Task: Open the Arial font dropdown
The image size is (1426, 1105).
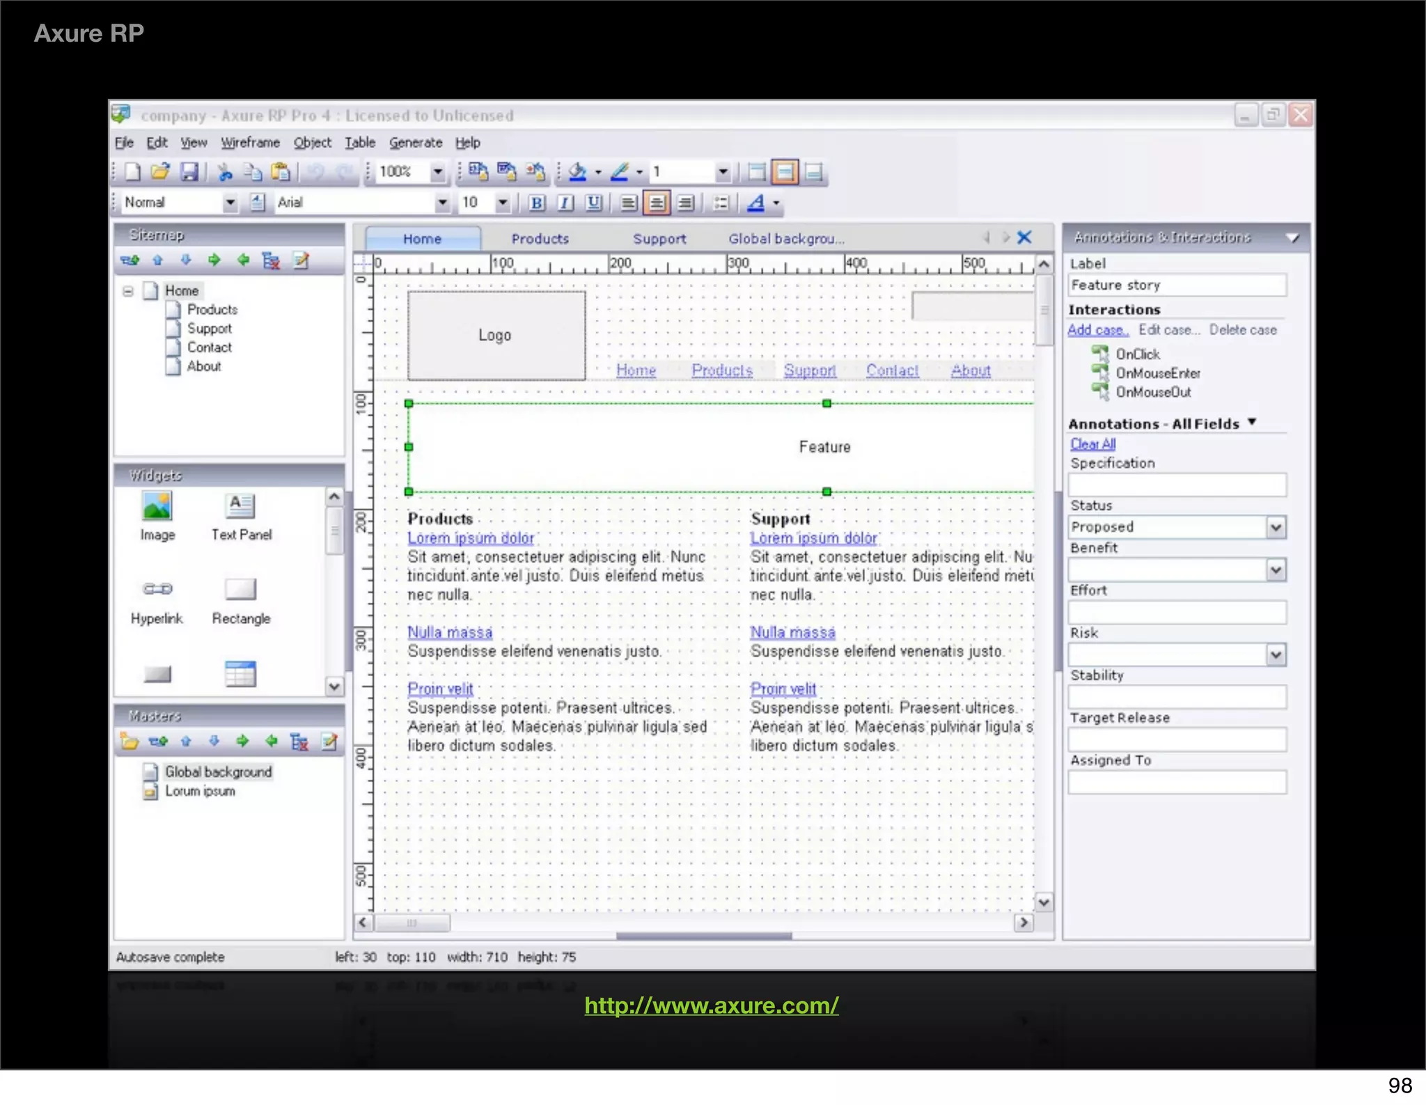Action: [442, 203]
